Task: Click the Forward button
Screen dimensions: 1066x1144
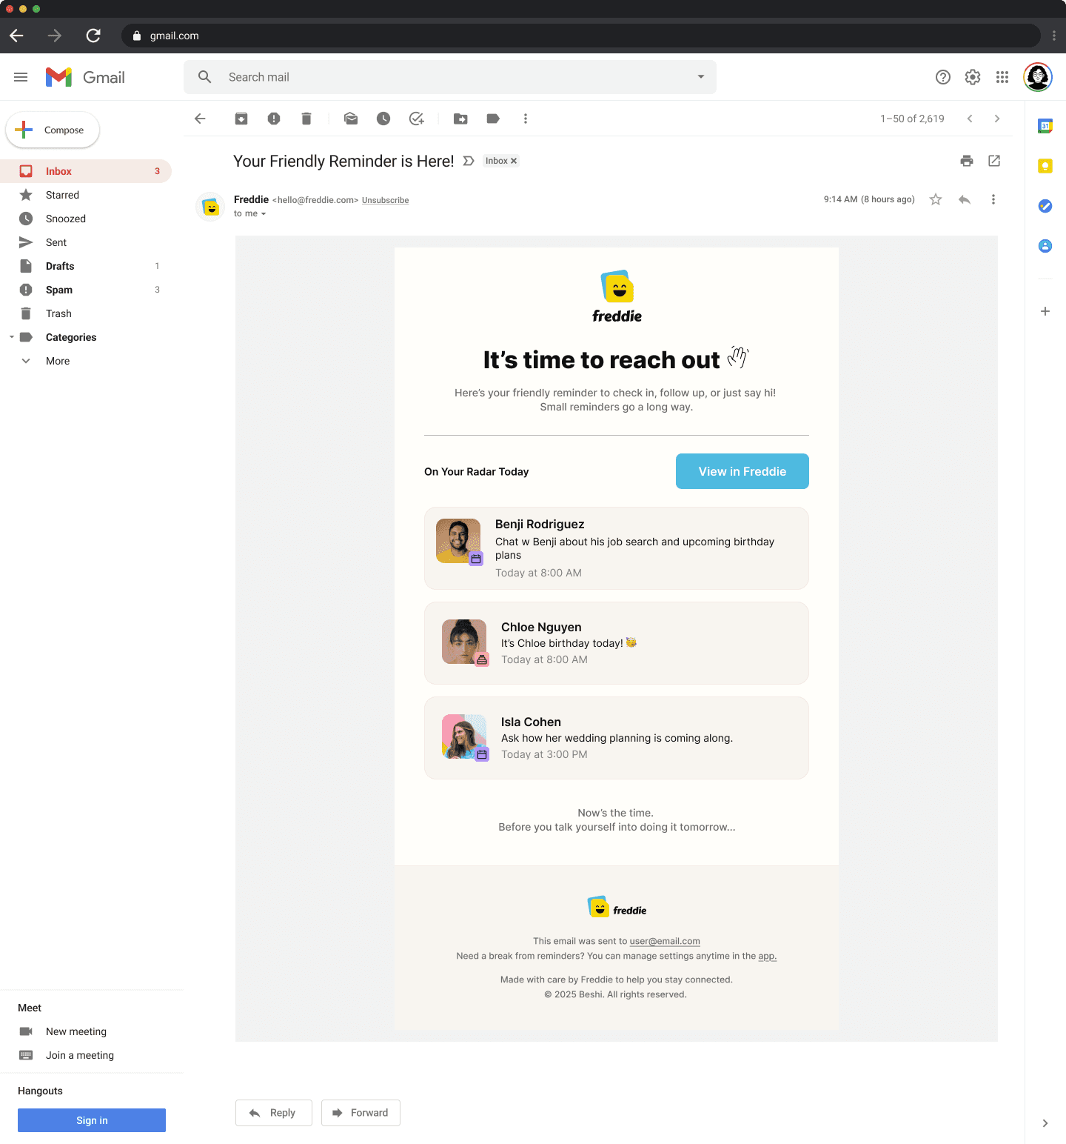Action: point(361,1113)
